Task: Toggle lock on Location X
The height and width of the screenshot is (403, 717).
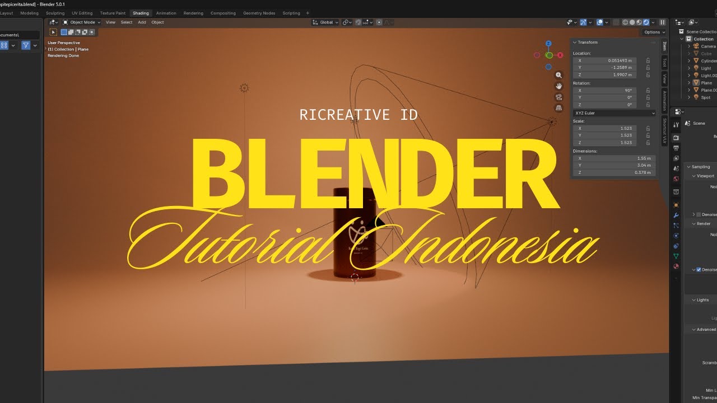Action: pyautogui.click(x=648, y=60)
